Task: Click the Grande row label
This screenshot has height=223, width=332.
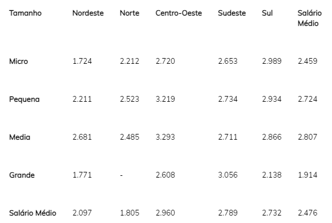Action: click(x=22, y=175)
